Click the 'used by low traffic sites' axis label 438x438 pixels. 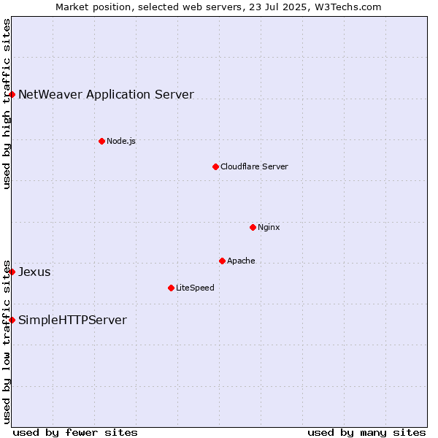[x=7, y=342]
